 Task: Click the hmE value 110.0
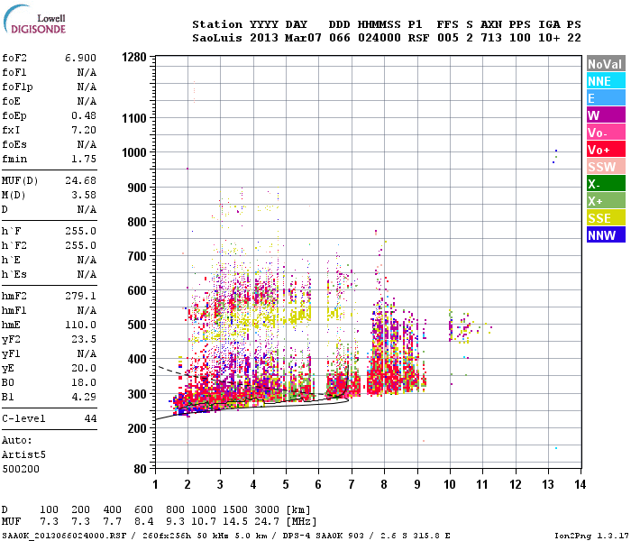point(81,325)
